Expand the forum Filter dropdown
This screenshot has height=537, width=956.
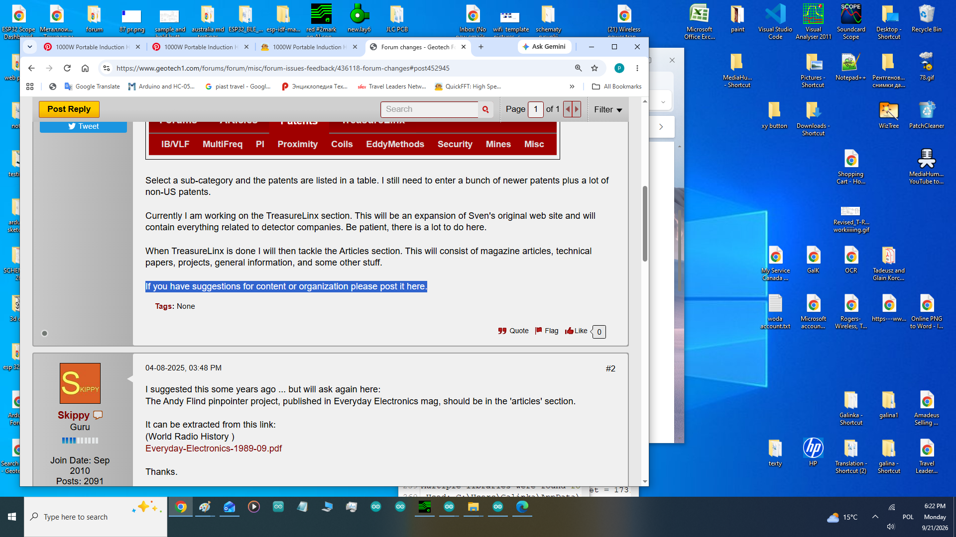click(608, 109)
